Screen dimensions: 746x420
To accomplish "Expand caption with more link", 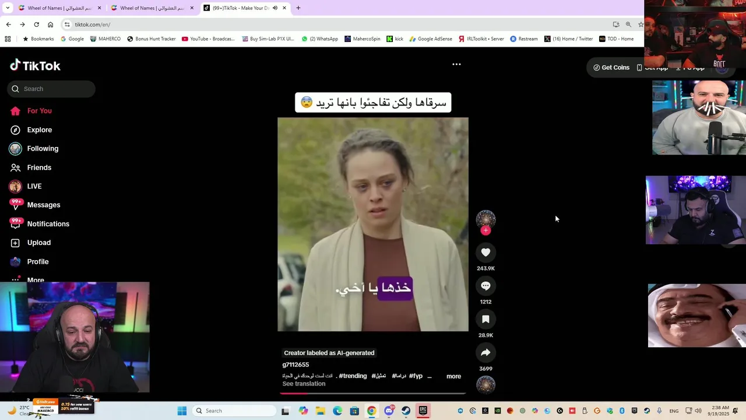I will (453, 376).
